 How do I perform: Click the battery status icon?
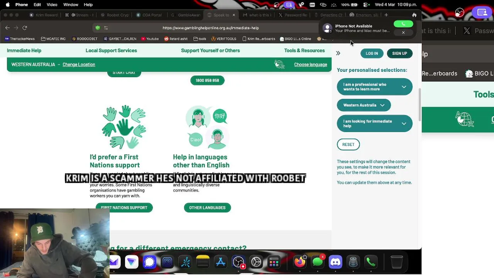[x=354, y=5]
